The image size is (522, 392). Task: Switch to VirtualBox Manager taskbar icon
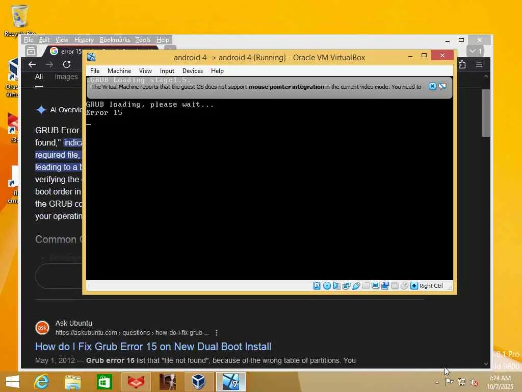pyautogui.click(x=198, y=382)
